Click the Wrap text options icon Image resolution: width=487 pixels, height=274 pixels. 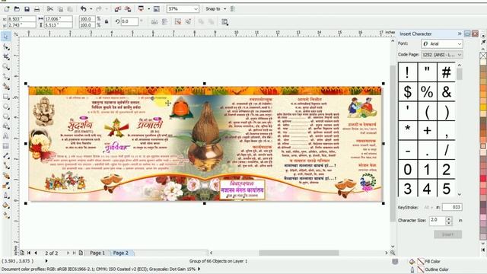[224, 22]
